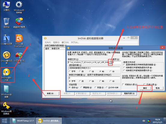Select 直接将映像文件映射到虚拟磁盘 option
Screen dimensions: 166x124
click(140, 65)
